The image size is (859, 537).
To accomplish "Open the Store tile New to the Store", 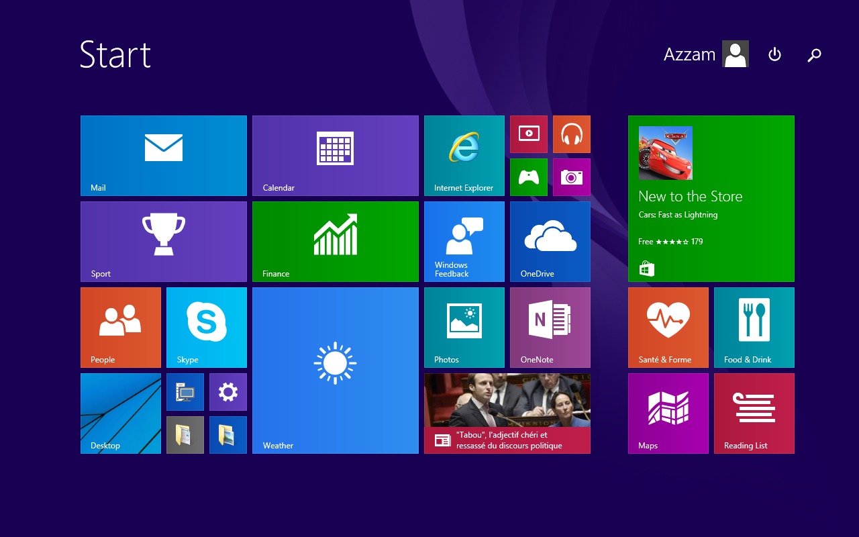I will point(711,199).
